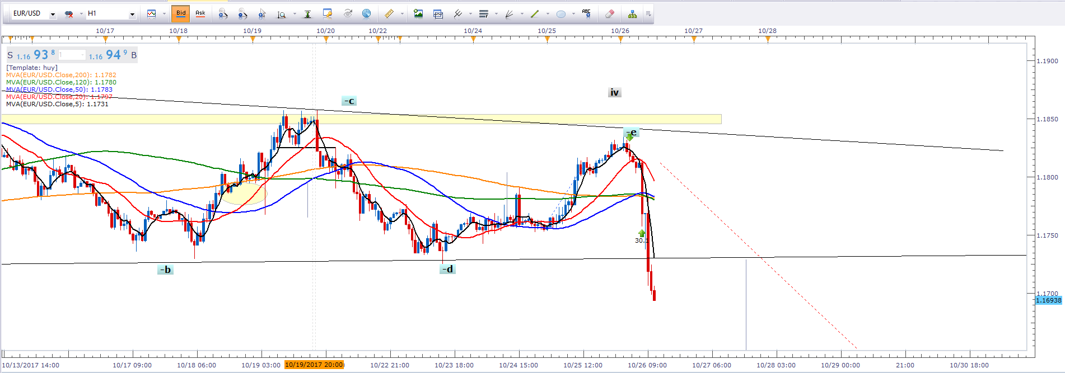Click the zoom out magnifier icon
This screenshot has width=1065, height=373.
tap(242, 14)
